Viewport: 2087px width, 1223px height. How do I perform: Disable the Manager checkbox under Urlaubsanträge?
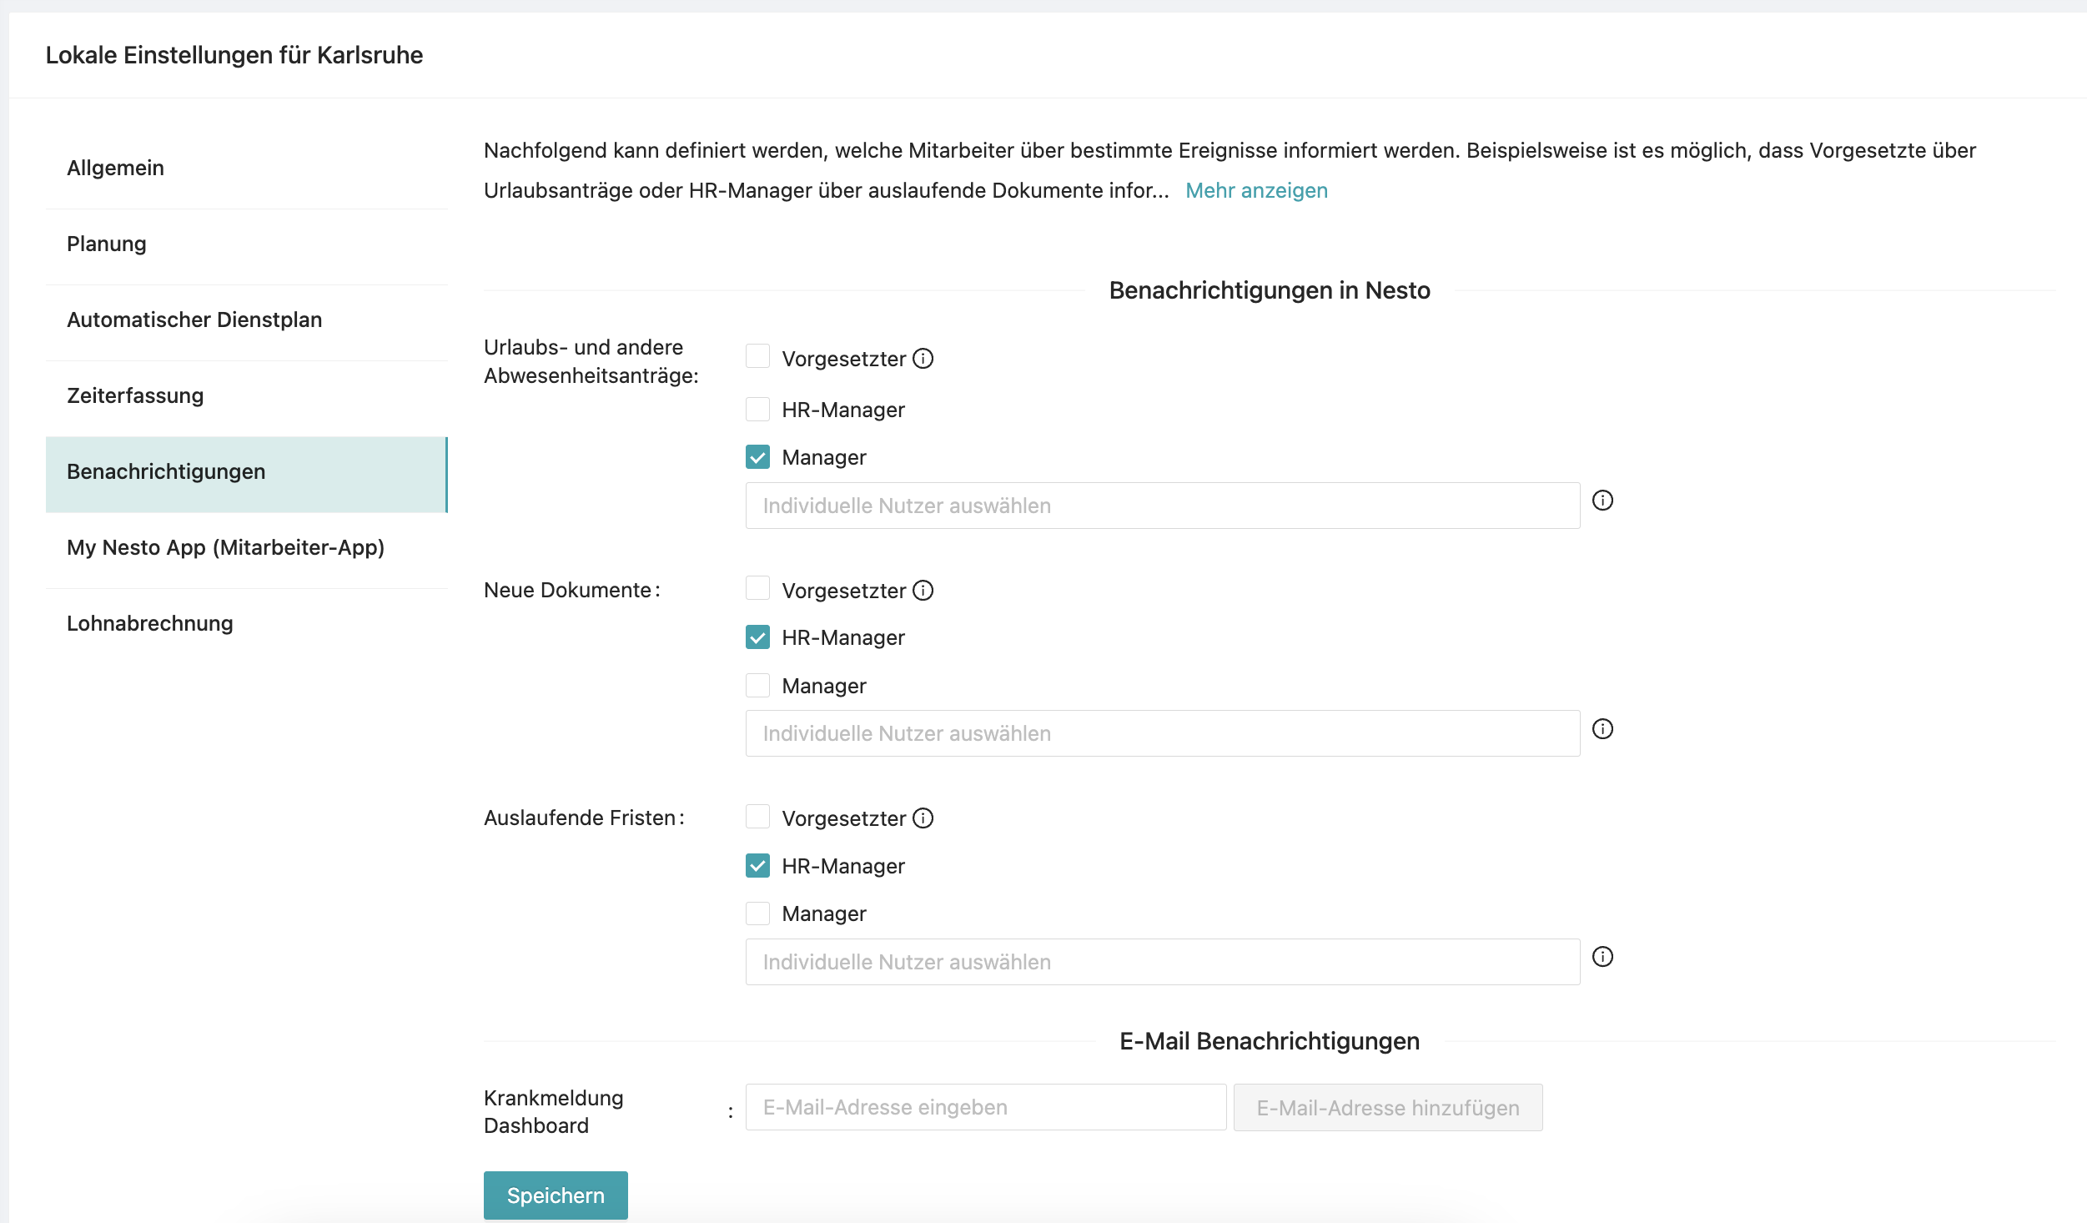click(x=757, y=455)
